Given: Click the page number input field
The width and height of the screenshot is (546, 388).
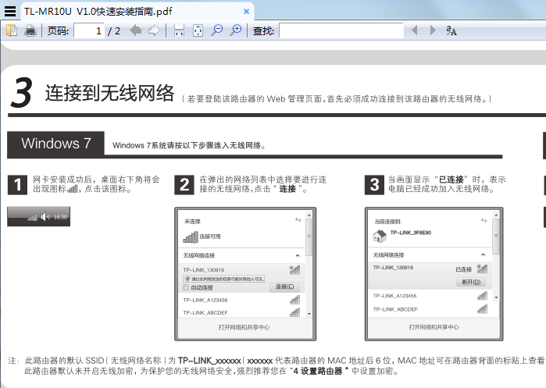Looking at the screenshot, I should tap(89, 31).
